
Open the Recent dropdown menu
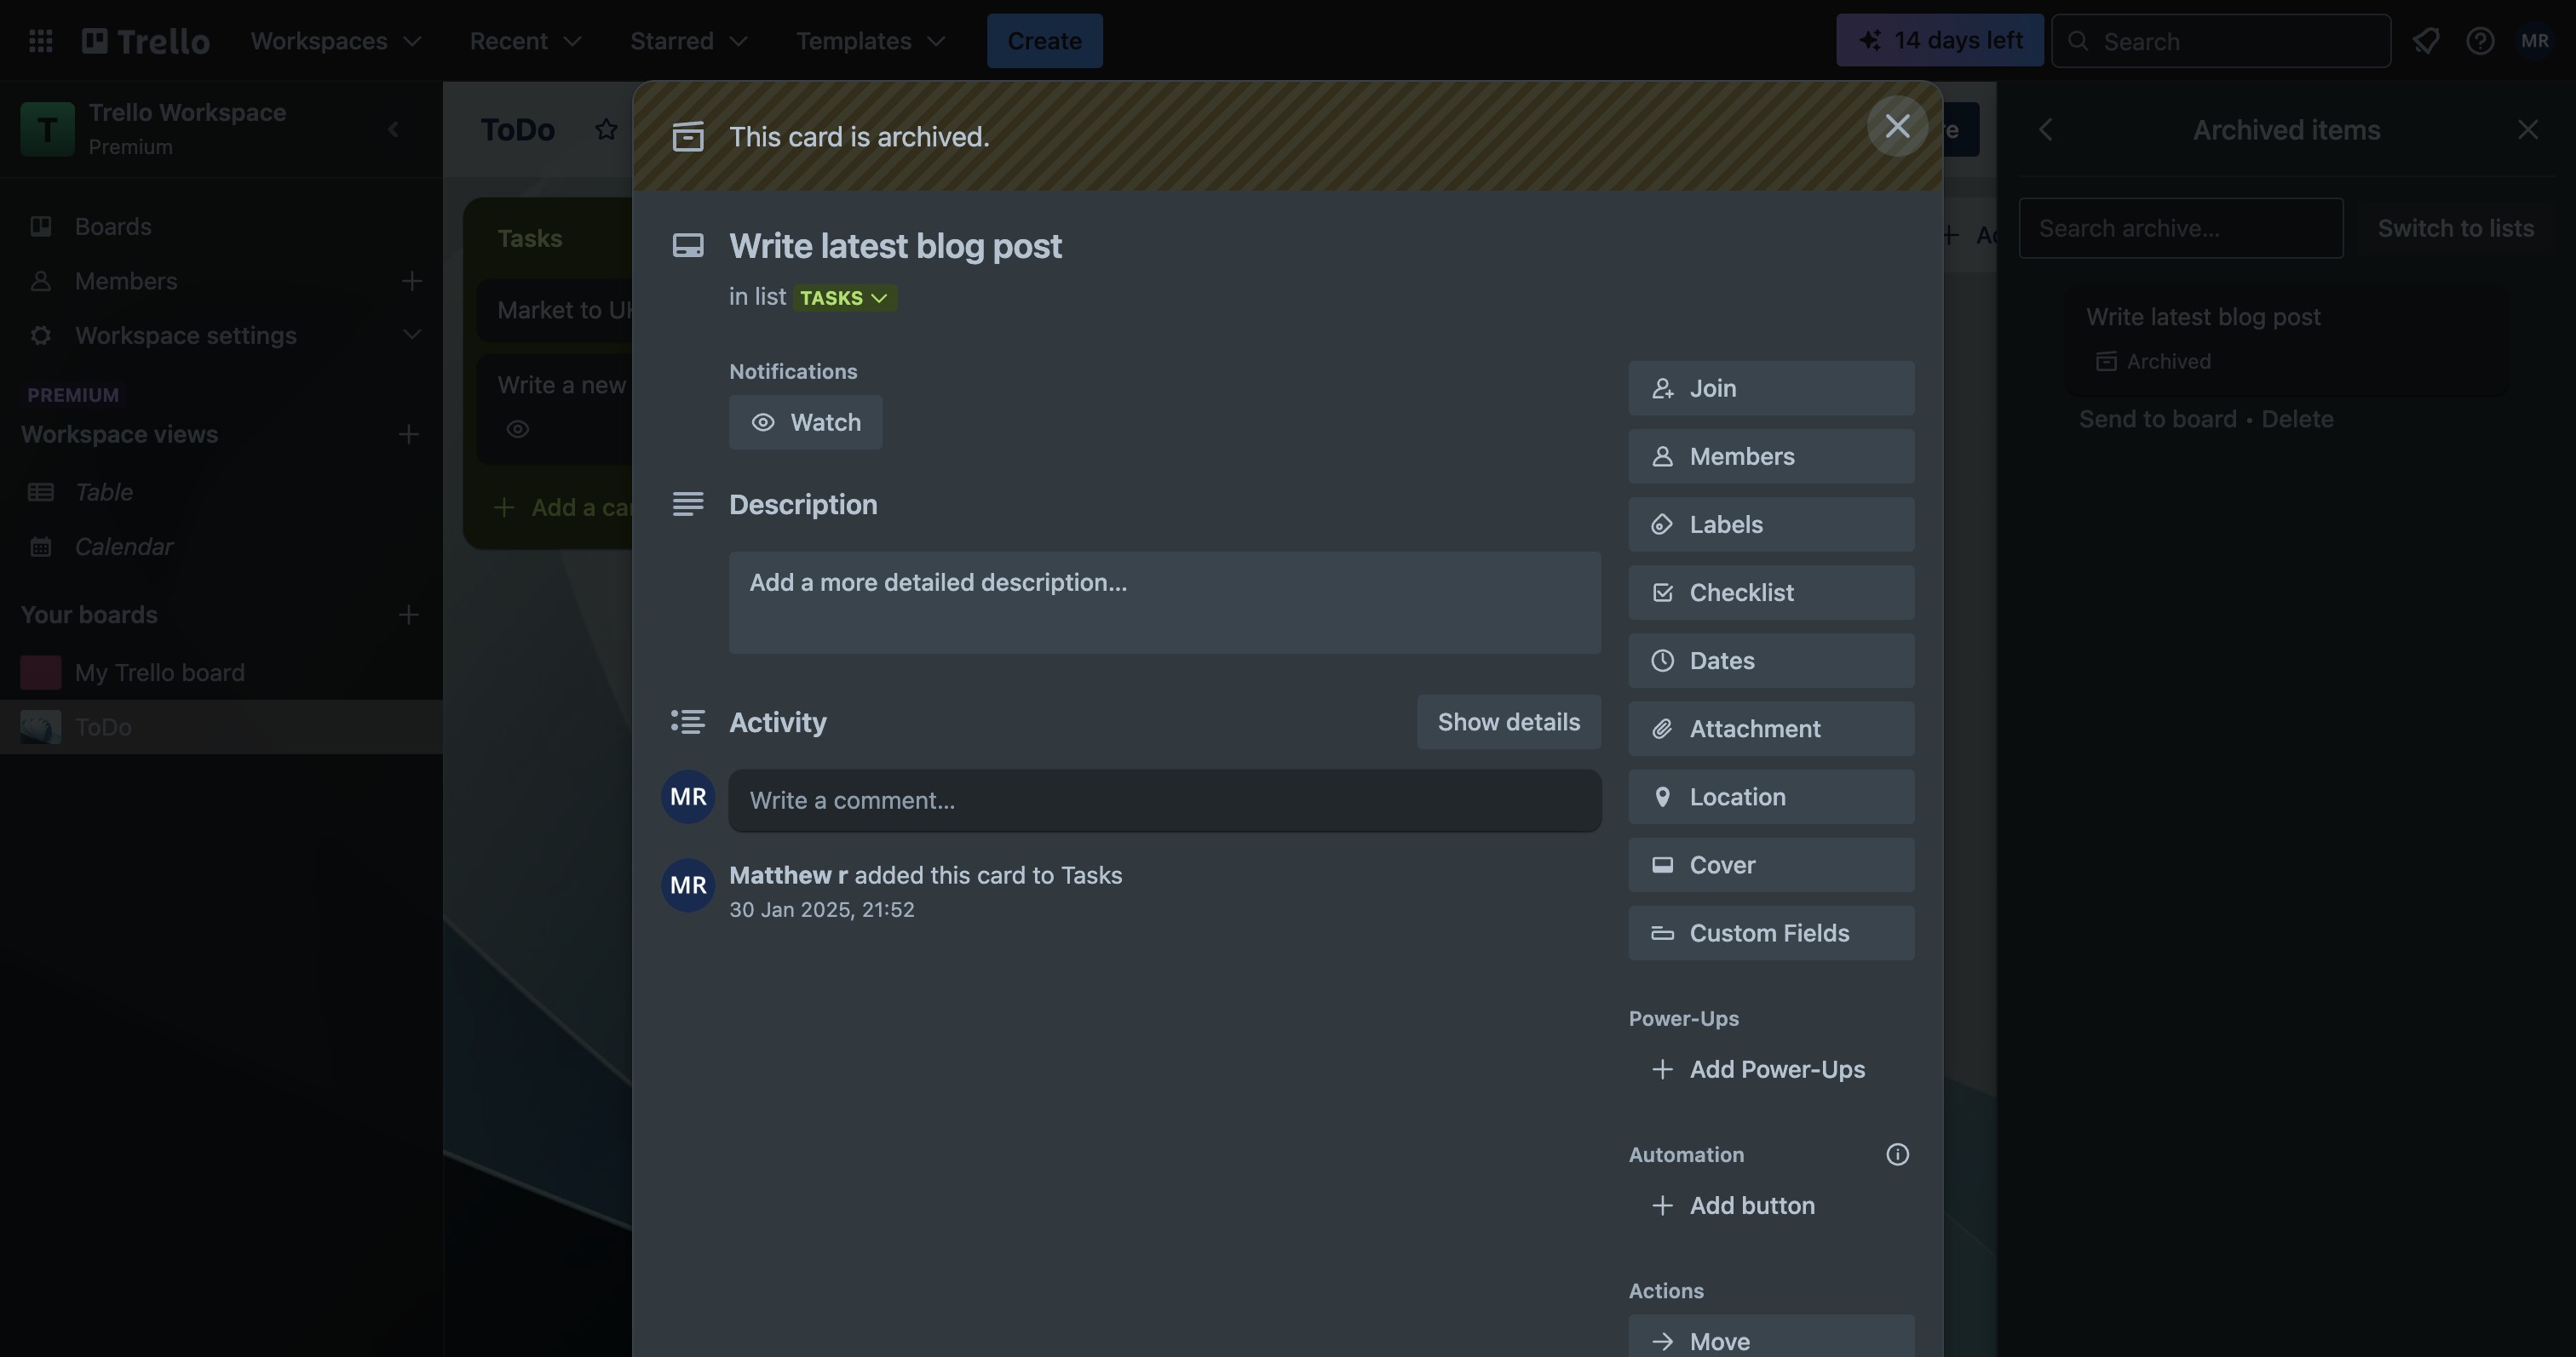pos(525,41)
